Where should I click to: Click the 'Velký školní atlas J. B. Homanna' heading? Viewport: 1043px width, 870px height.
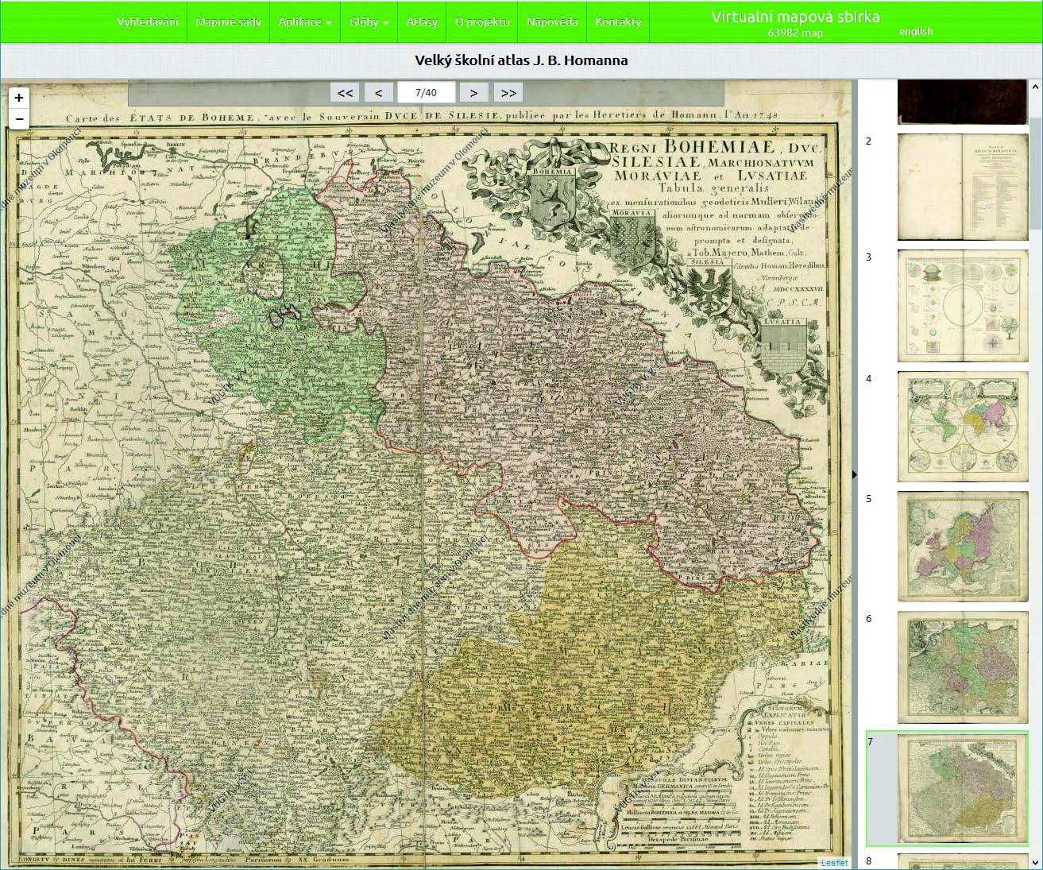(x=521, y=60)
